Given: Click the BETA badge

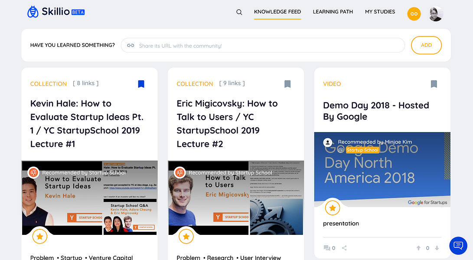Looking at the screenshot, I should click(78, 13).
